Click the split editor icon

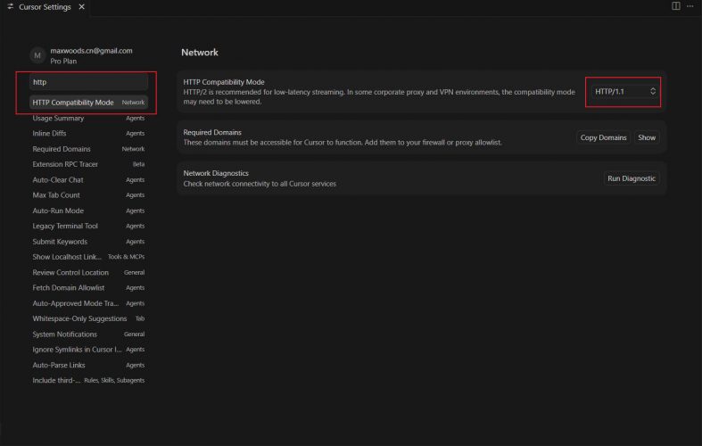tap(675, 6)
